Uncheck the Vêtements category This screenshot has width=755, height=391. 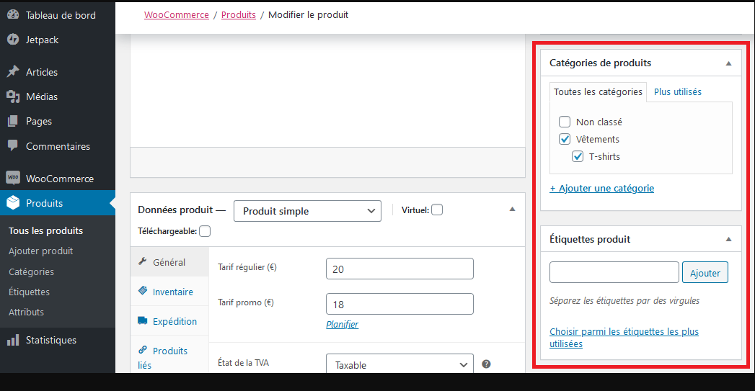[565, 139]
